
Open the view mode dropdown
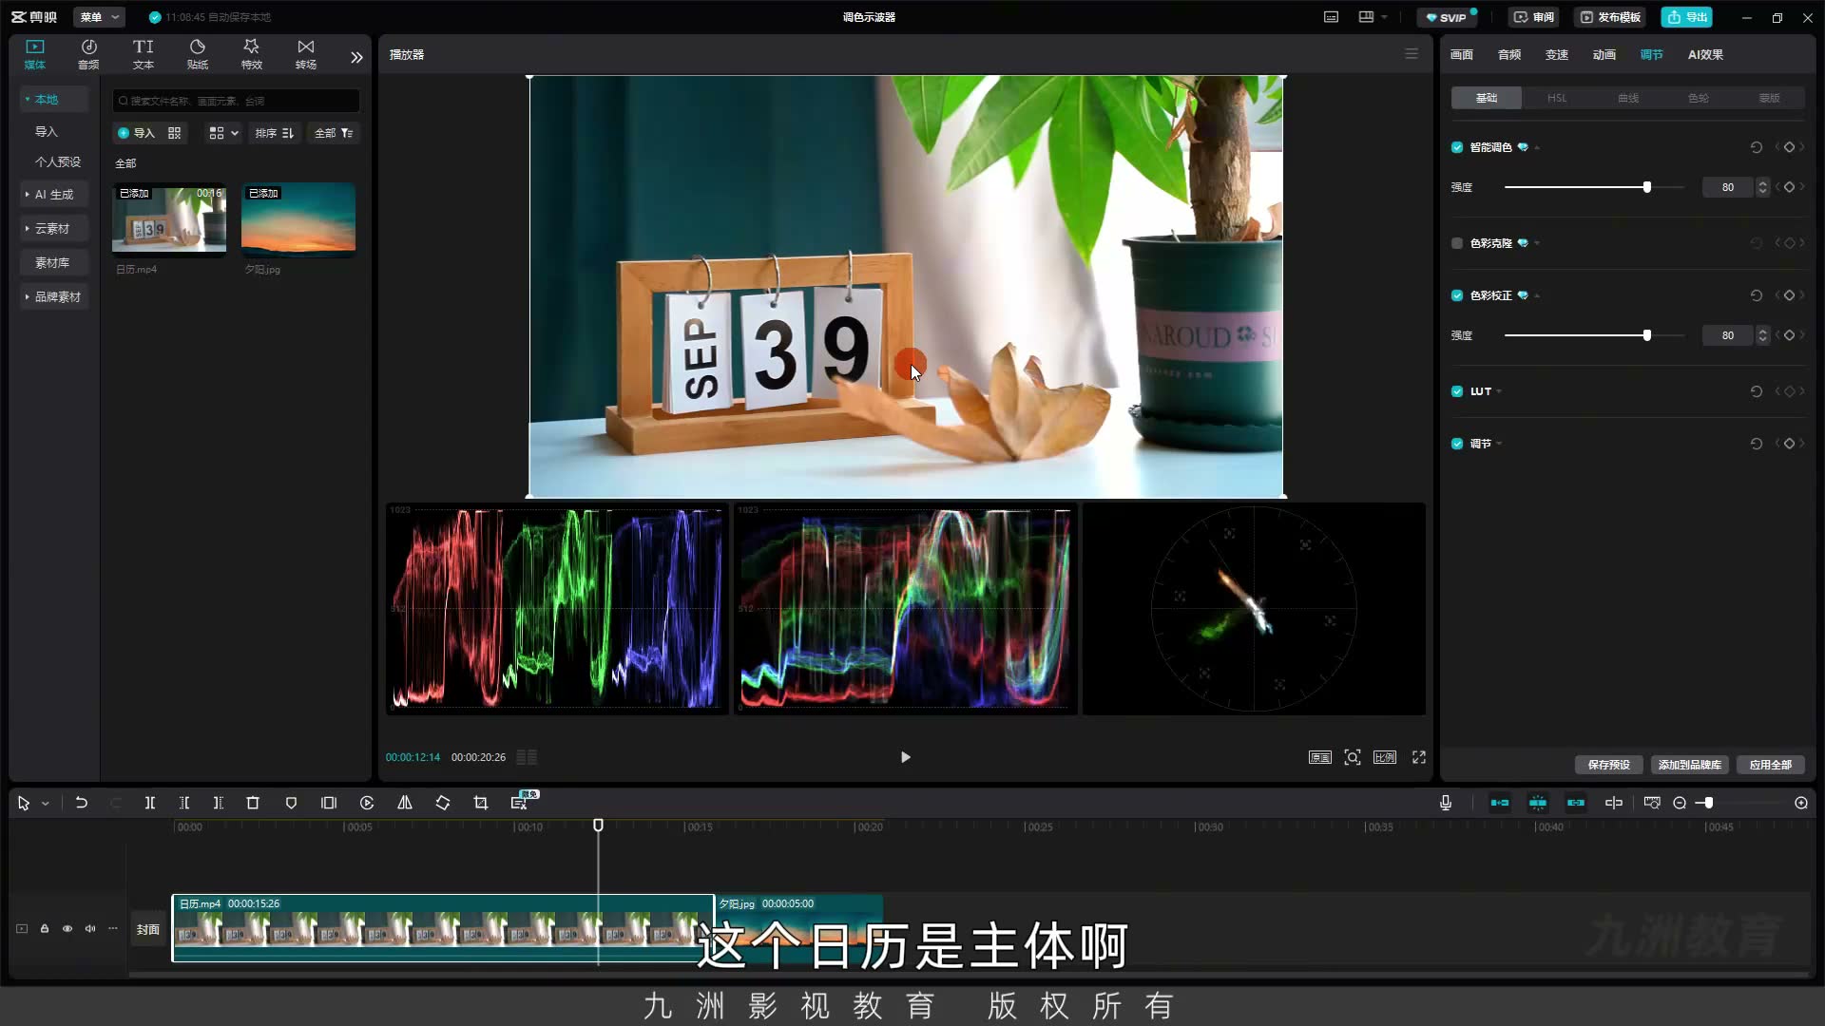coord(224,133)
